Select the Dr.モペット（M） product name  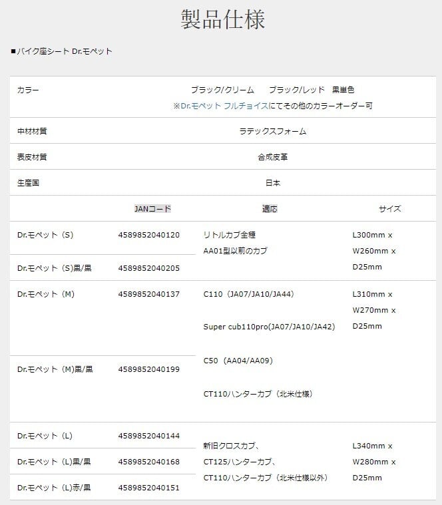tap(46, 294)
